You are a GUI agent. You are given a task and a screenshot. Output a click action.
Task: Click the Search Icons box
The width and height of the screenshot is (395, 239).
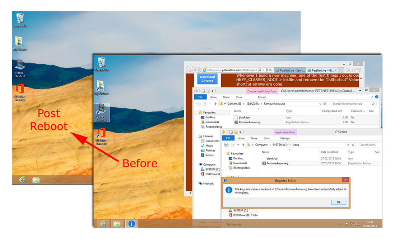[x=370, y=145]
